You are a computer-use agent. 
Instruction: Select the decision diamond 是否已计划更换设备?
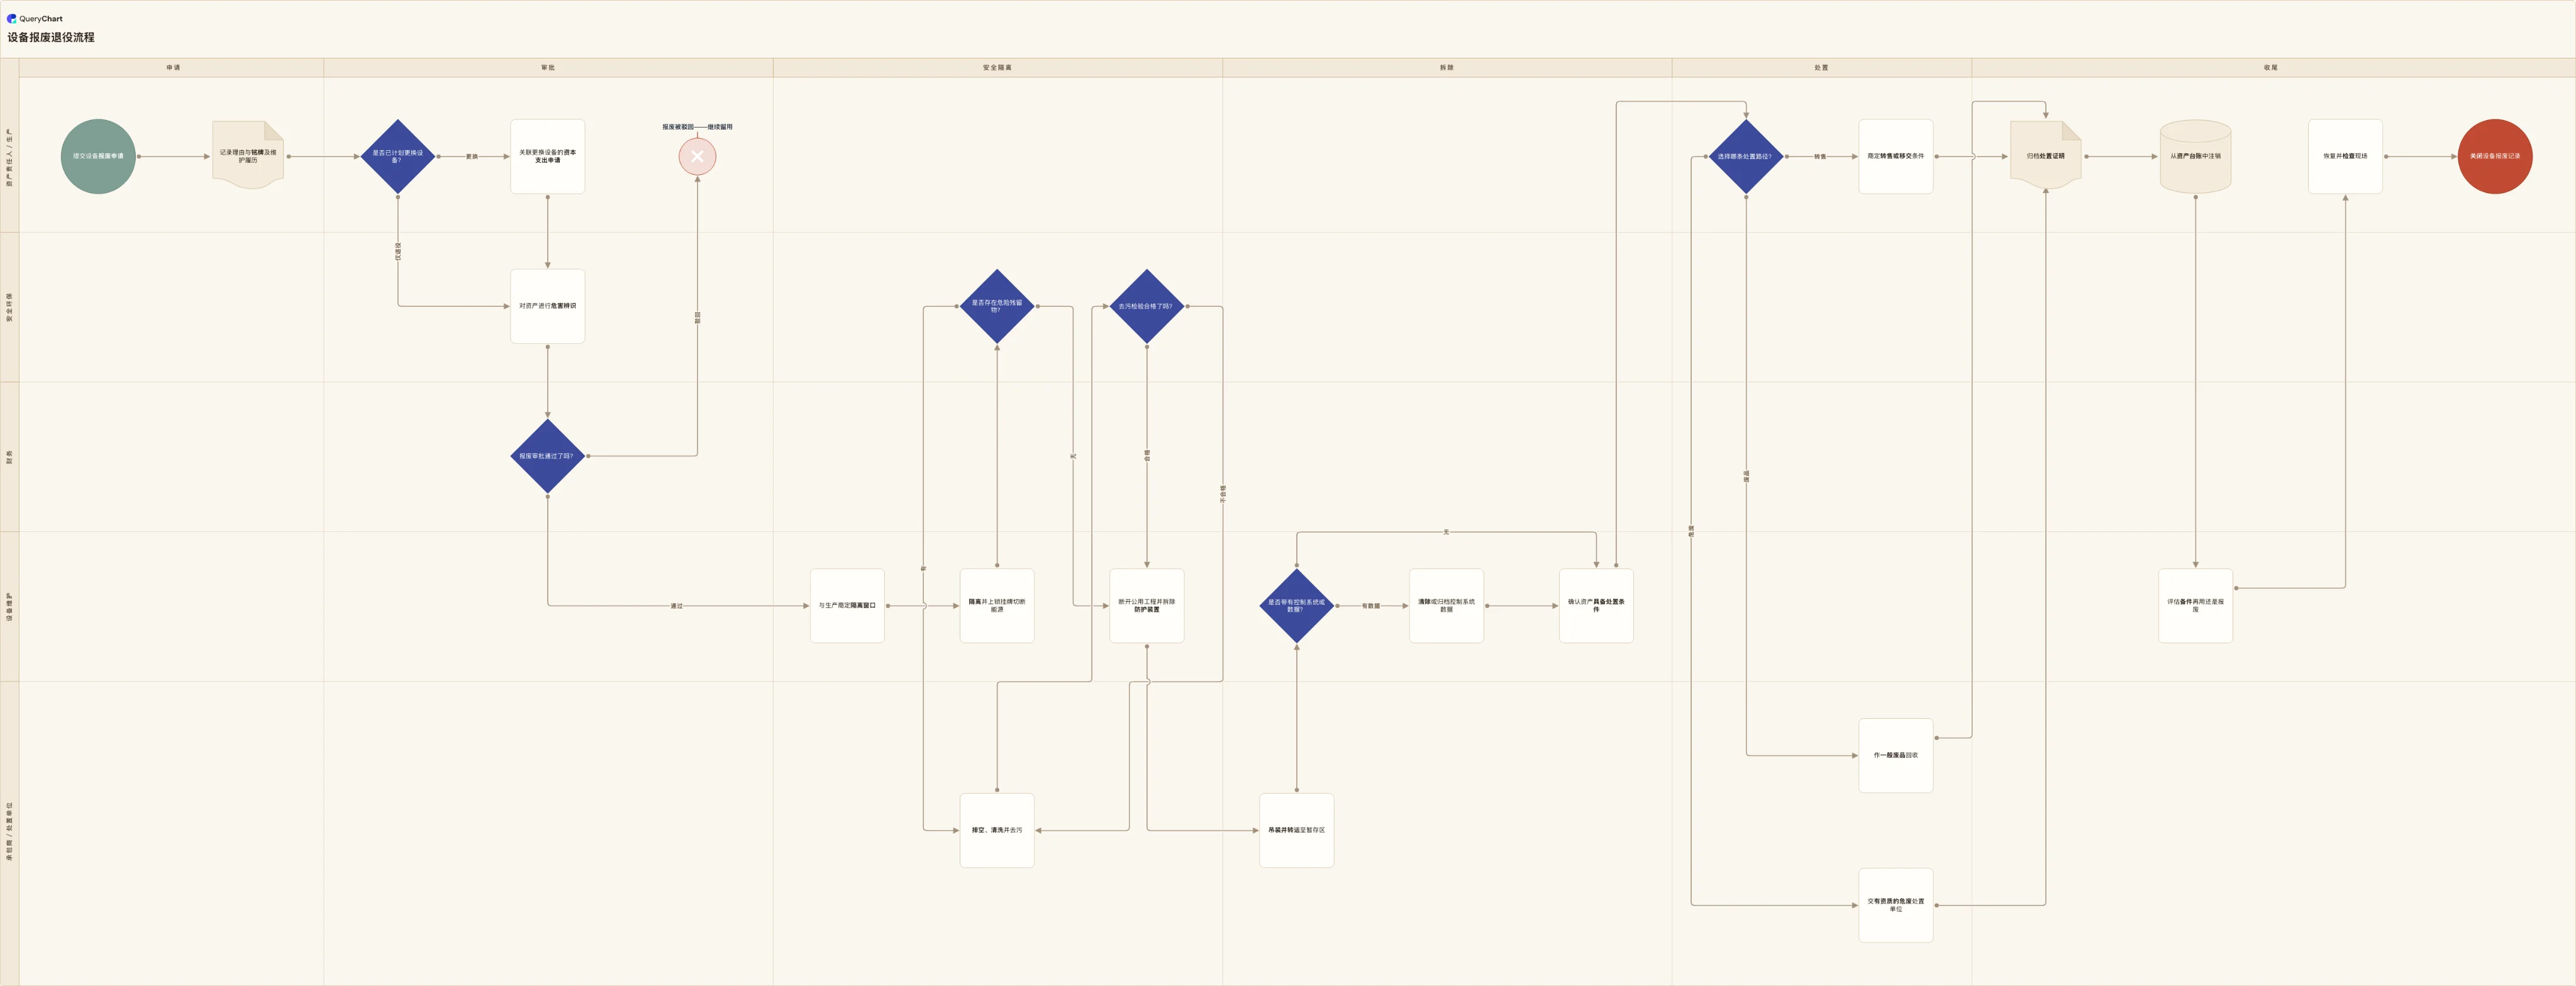398,156
